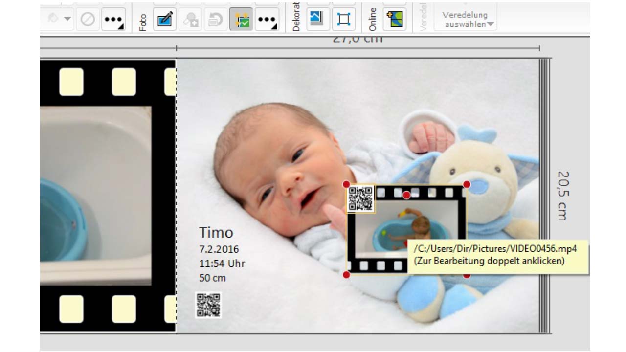The width and height of the screenshot is (626, 352).
Task: Click the QR code under the text block
Action: (x=208, y=305)
